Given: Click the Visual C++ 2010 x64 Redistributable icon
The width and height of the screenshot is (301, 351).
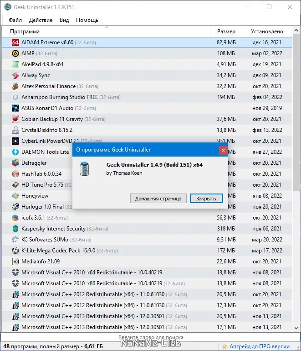Looking at the screenshot, I should click(15, 272).
